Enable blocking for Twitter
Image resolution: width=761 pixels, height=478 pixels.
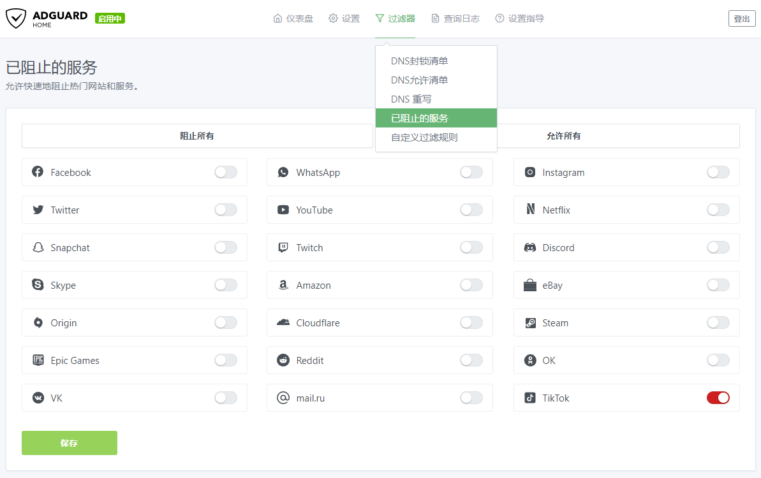coord(225,210)
